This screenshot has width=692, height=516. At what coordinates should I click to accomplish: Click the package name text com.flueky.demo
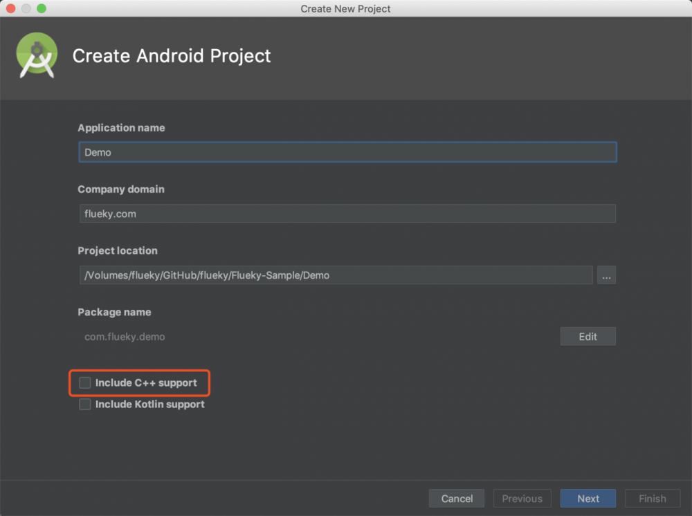click(125, 337)
